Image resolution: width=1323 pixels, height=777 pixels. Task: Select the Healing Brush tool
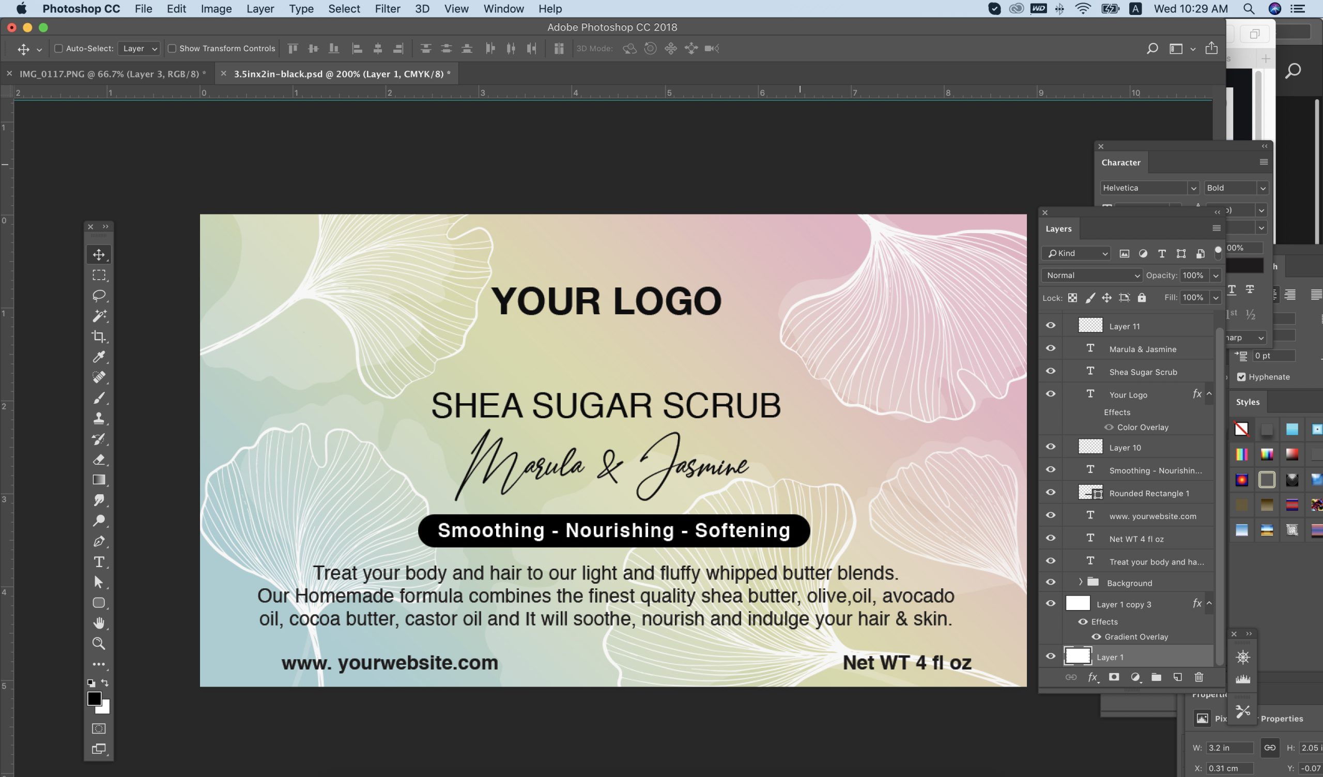tap(99, 377)
